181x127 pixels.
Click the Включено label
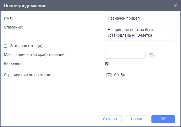pos(14,63)
